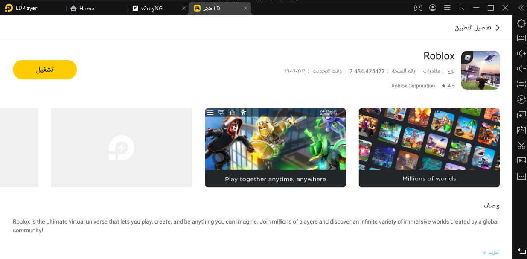This screenshot has height=259, width=527.
Task: Open the Play together anytime, anywhere screenshot
Action: click(x=275, y=147)
